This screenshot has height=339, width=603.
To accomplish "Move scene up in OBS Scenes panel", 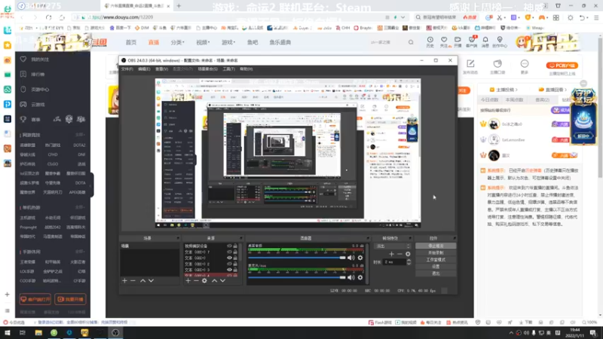I will tap(142, 281).
